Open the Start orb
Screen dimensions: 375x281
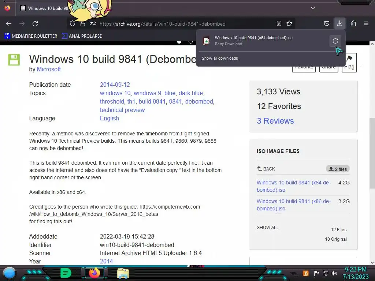[10, 273]
